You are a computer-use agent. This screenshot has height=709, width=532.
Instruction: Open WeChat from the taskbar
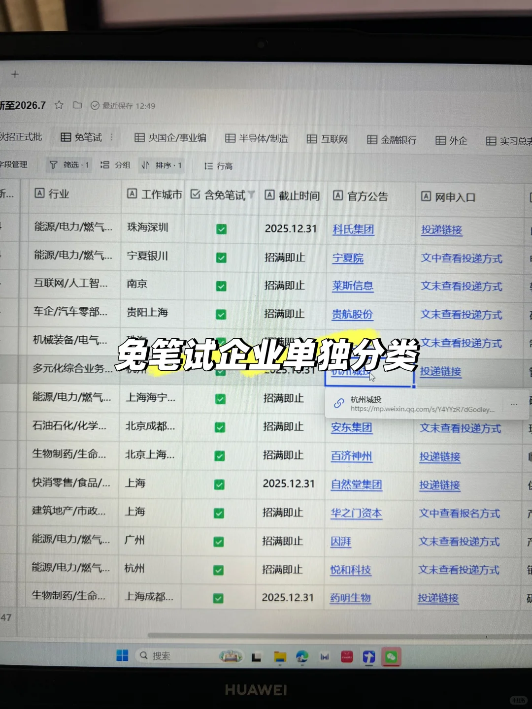tap(391, 657)
